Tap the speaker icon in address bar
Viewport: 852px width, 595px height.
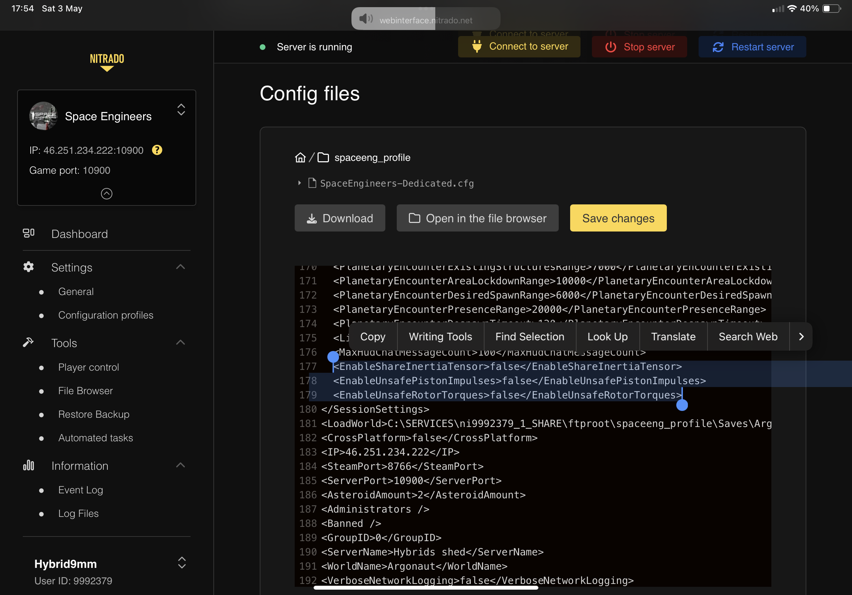point(365,19)
